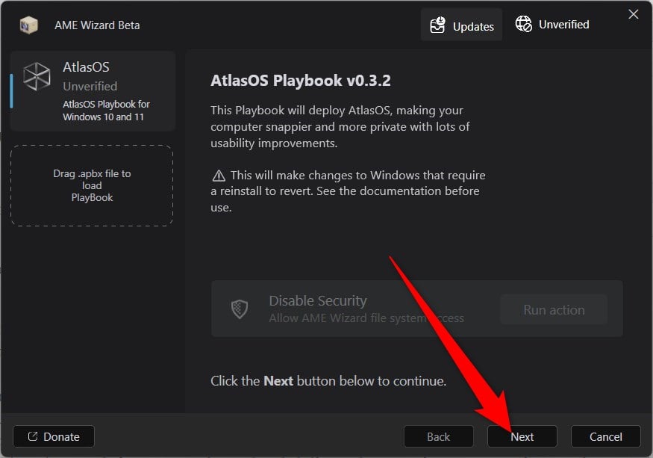Click the Next button to continue
The image size is (653, 458).
tap(522, 436)
